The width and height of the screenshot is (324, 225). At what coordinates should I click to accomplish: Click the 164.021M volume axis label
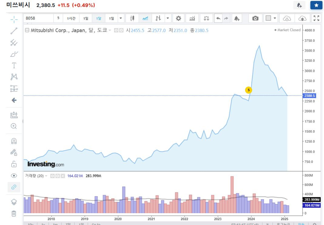312,205
